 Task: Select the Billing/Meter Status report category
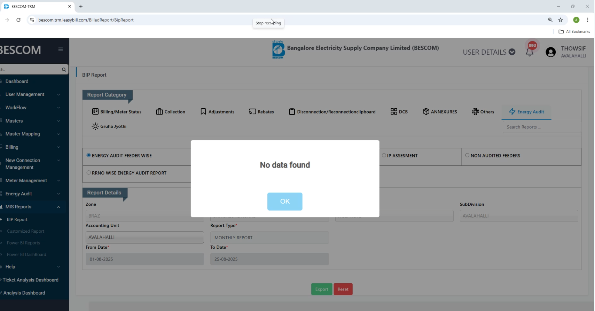click(x=117, y=112)
